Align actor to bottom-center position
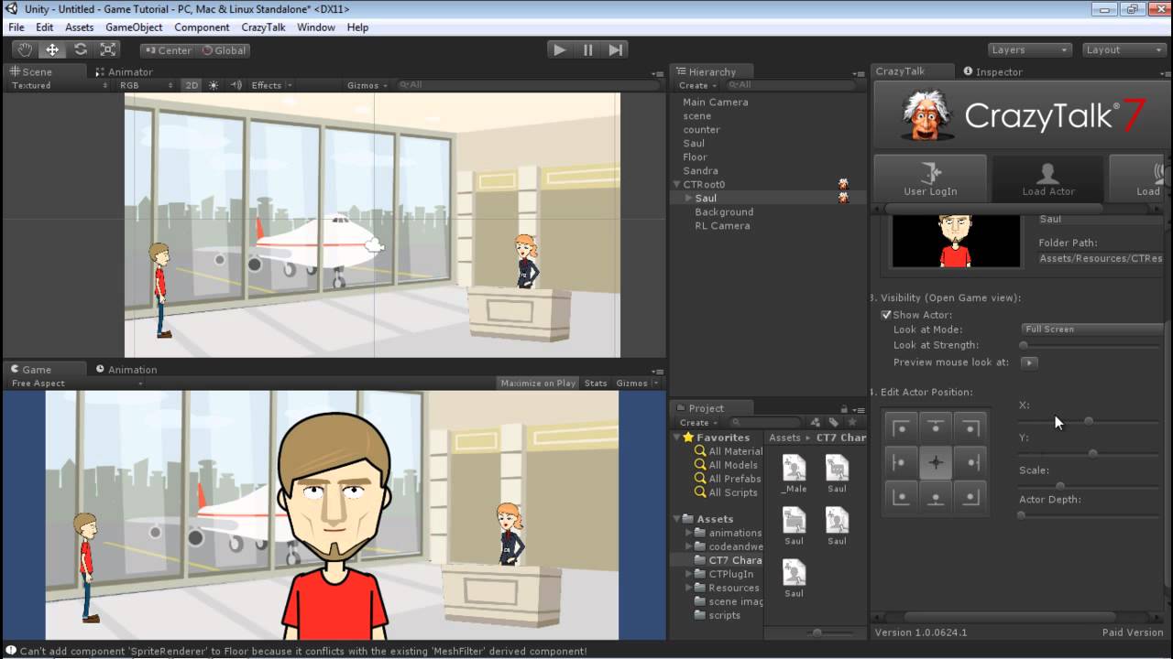The height and width of the screenshot is (659, 1173). 936,496
